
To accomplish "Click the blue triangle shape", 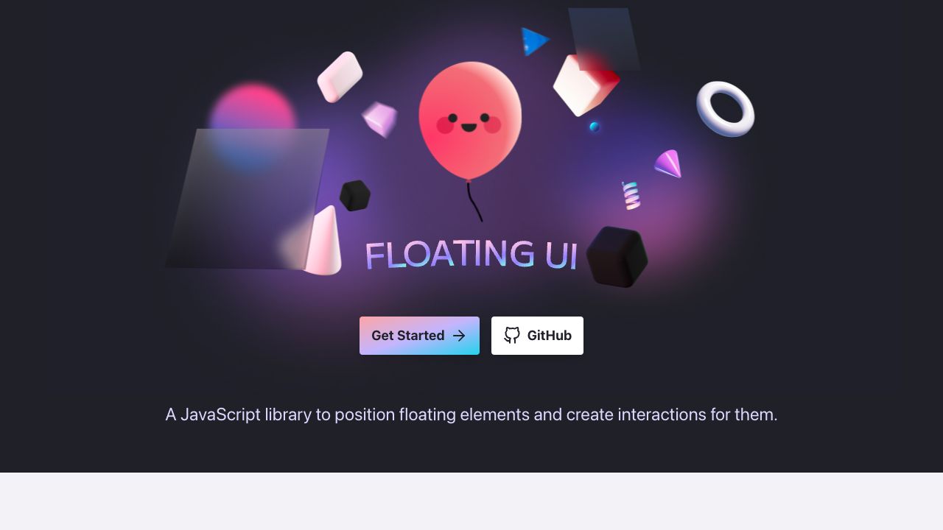I will 534,41.
